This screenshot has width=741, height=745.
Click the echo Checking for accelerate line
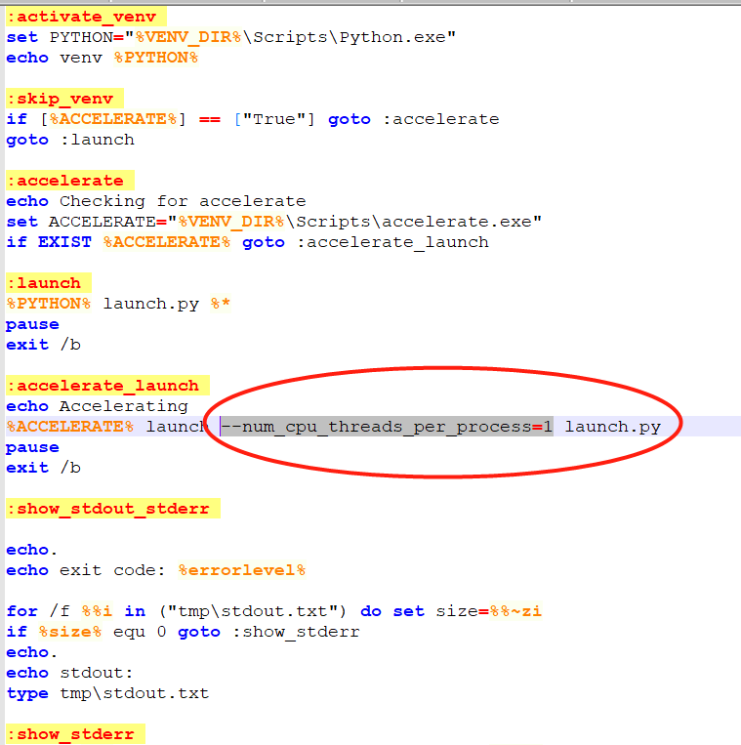tap(155, 201)
